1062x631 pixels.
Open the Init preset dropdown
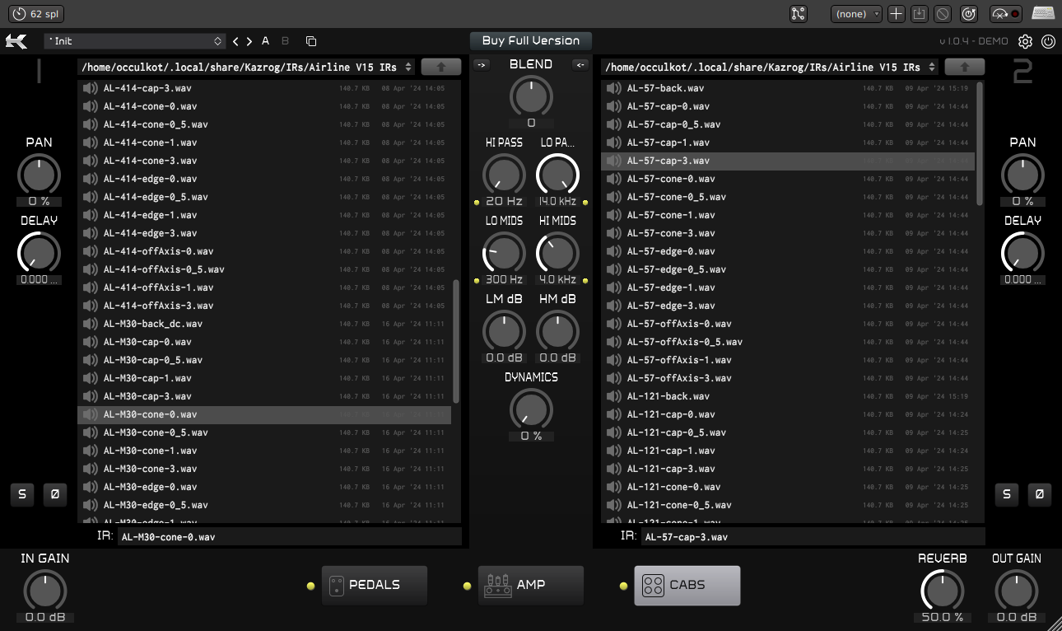click(x=134, y=41)
